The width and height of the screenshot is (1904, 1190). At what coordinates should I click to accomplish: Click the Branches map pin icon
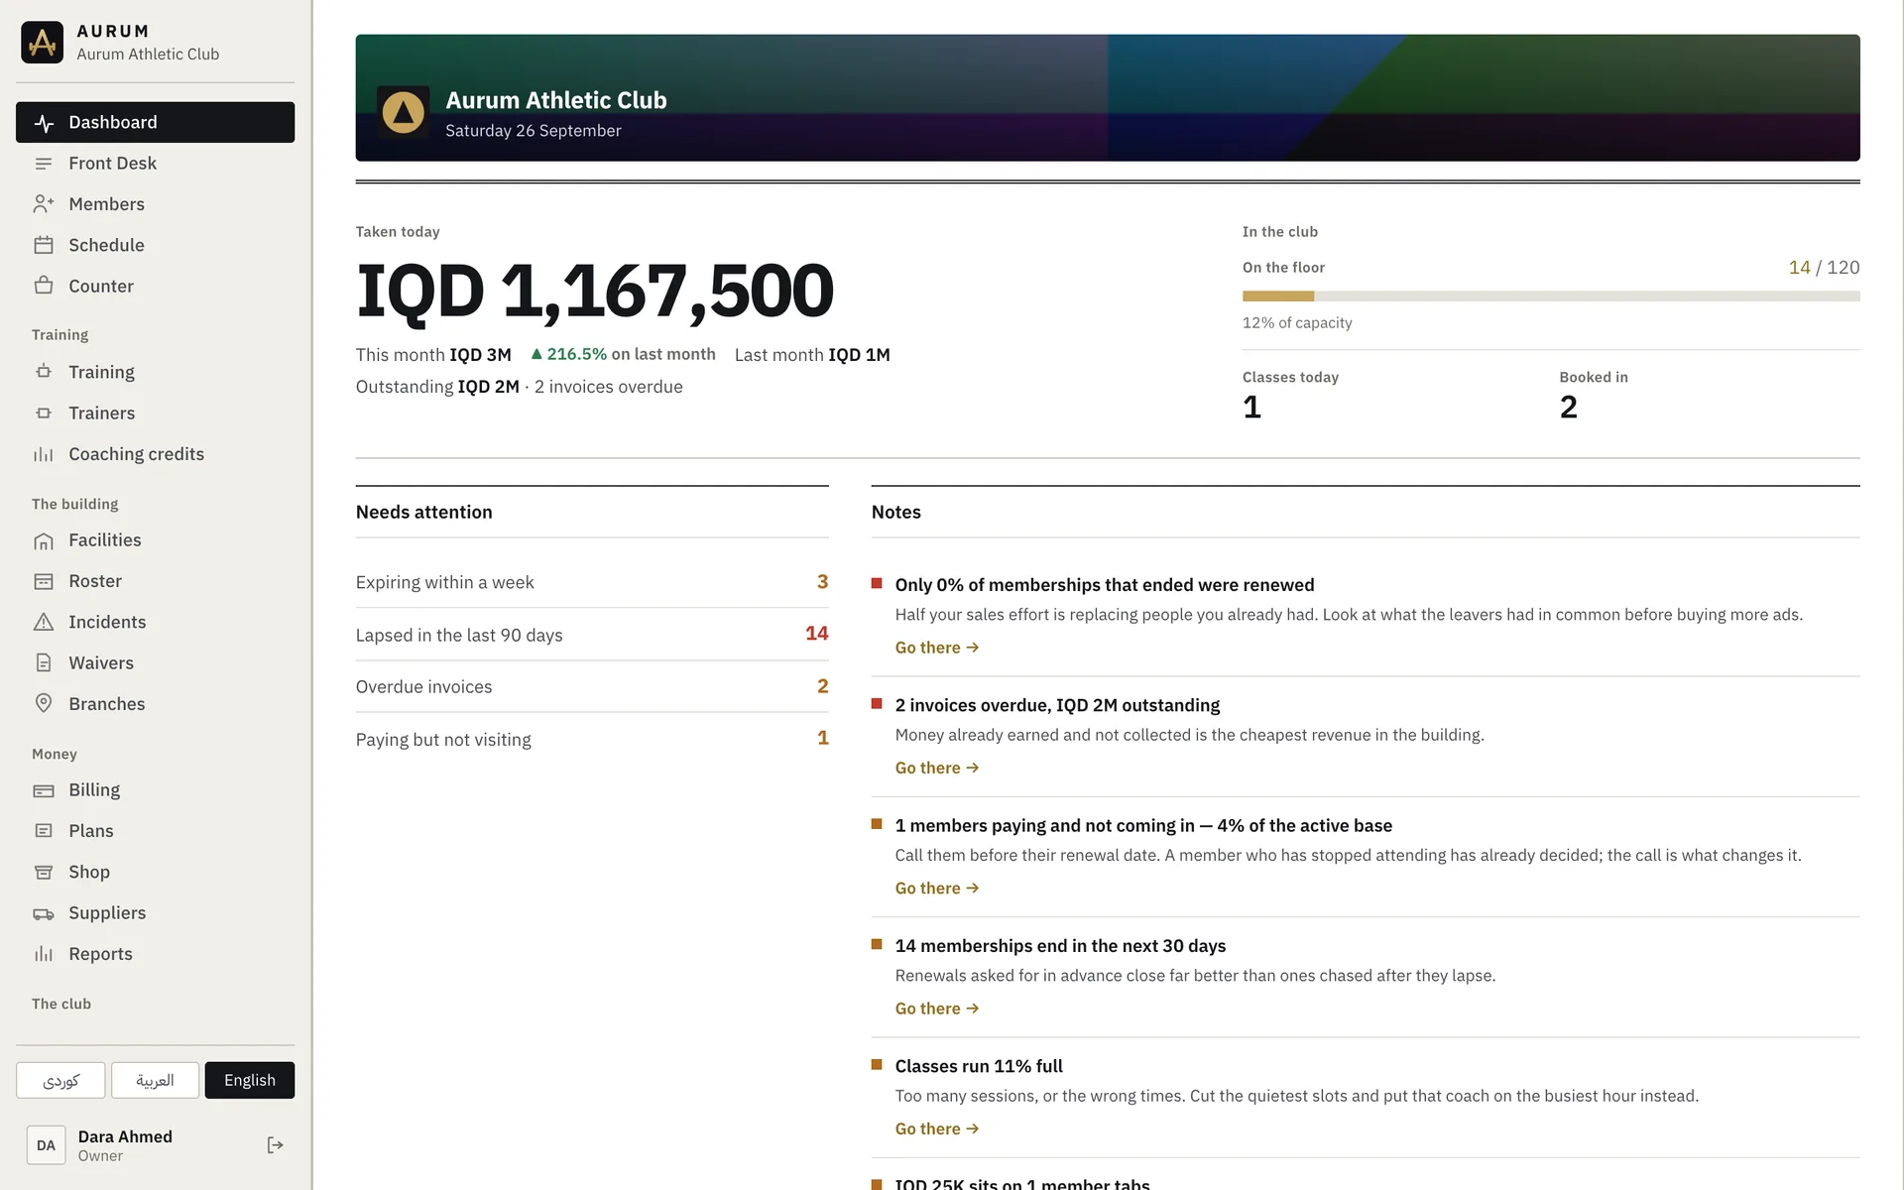click(44, 703)
